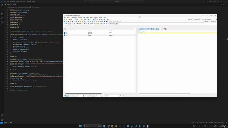Click the orange Pause command icon
The width and height of the screenshot is (228, 128).
tap(71, 22)
